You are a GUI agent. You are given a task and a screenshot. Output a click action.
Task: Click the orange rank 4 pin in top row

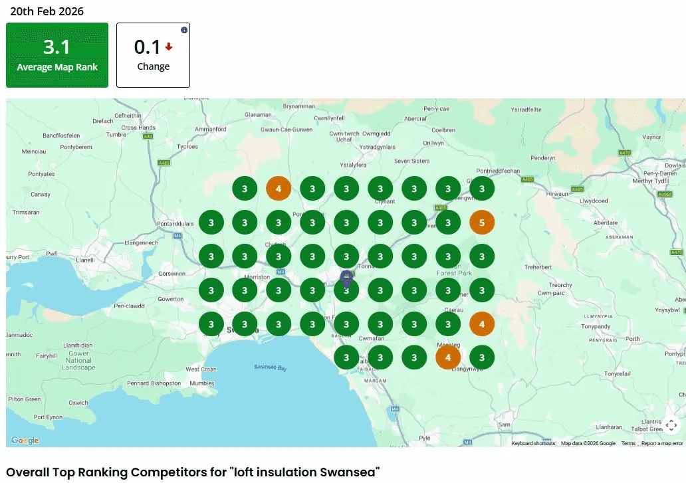279,188
